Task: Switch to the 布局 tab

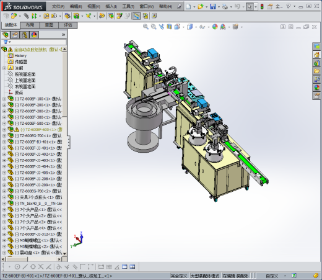Action: [x=30, y=25]
